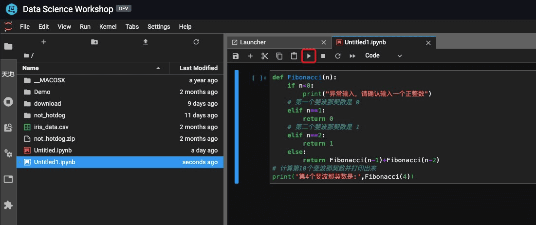The width and height of the screenshot is (536, 225).
Task: Open the sidebar icon below running kernels
Action: (8, 128)
